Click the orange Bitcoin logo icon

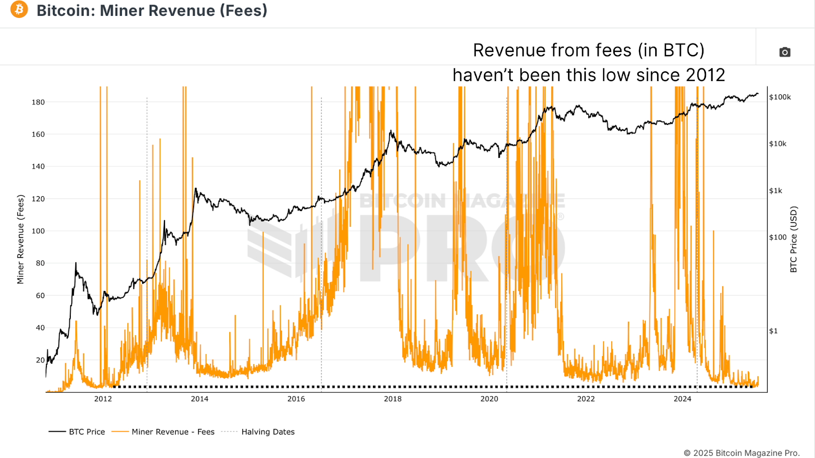click(19, 9)
